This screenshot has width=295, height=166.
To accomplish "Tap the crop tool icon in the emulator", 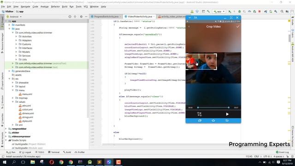I will 199,114.
